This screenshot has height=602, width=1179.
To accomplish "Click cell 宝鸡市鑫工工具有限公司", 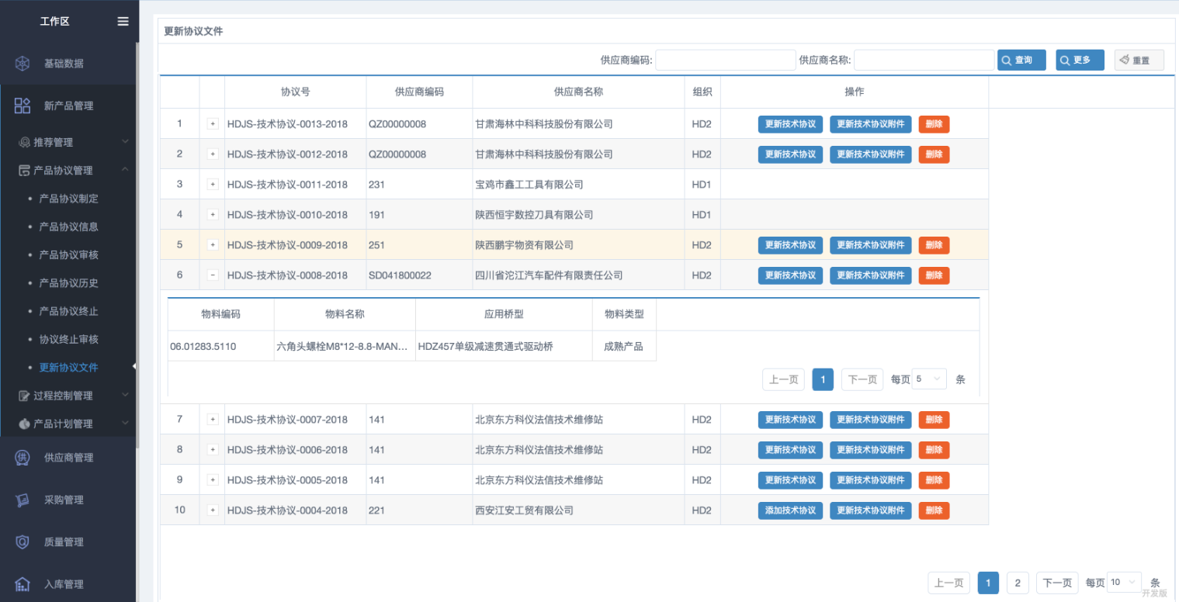I will point(578,185).
